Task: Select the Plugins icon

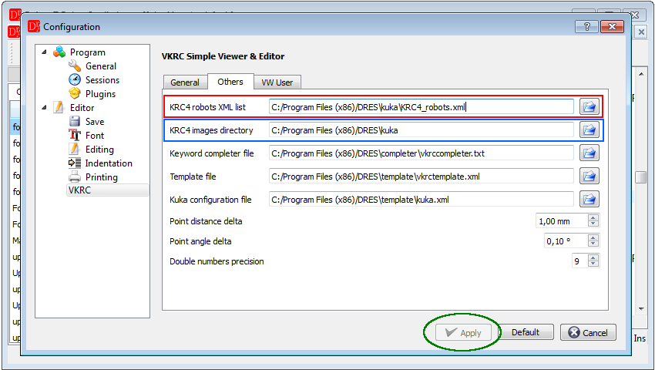Action: pyautogui.click(x=74, y=93)
